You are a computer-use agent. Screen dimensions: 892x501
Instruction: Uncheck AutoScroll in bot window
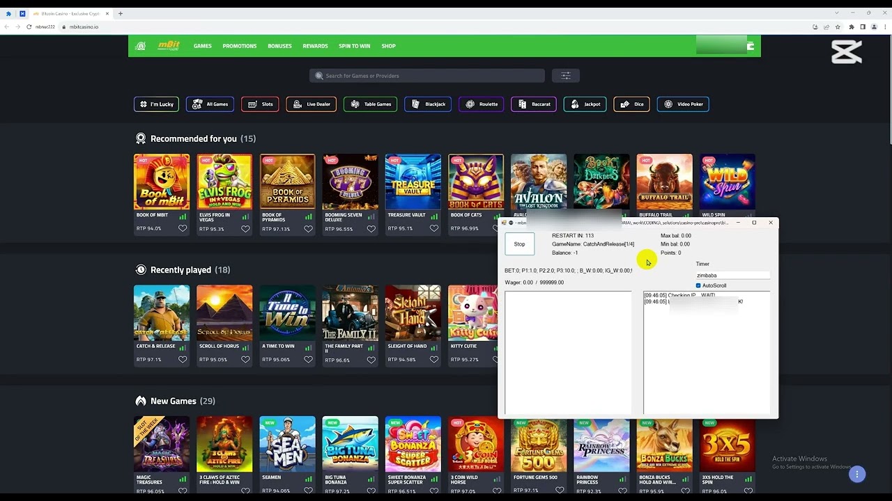click(698, 285)
